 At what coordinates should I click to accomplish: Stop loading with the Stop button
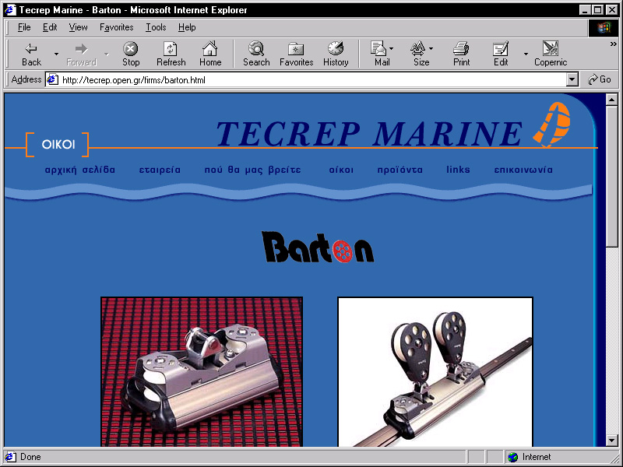tap(130, 54)
